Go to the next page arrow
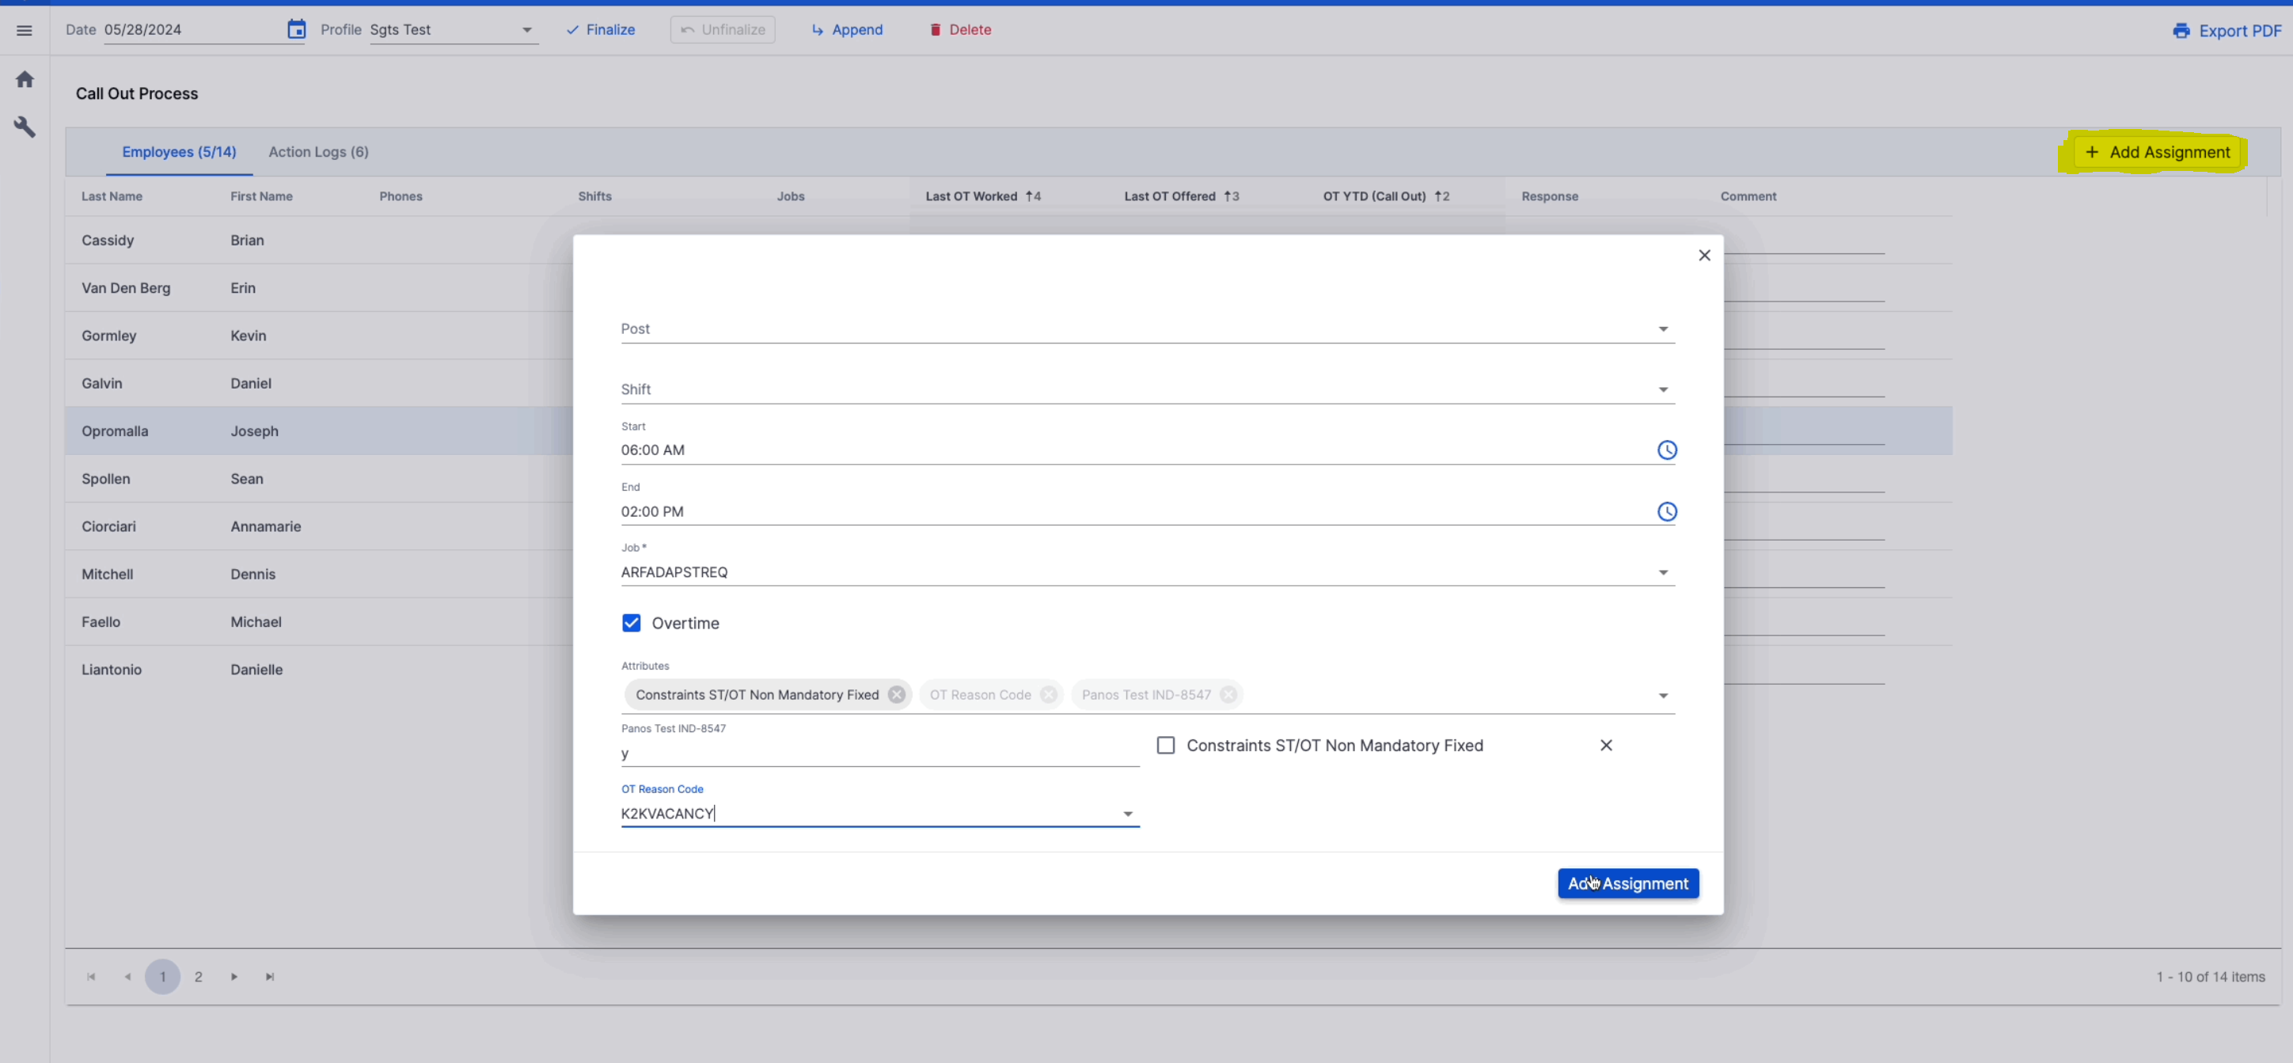The image size is (2293, 1063). coord(234,977)
